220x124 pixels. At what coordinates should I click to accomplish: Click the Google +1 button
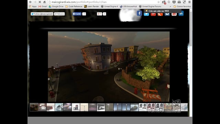click(99, 14)
